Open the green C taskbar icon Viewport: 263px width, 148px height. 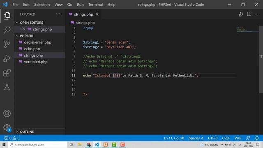tap(114, 144)
